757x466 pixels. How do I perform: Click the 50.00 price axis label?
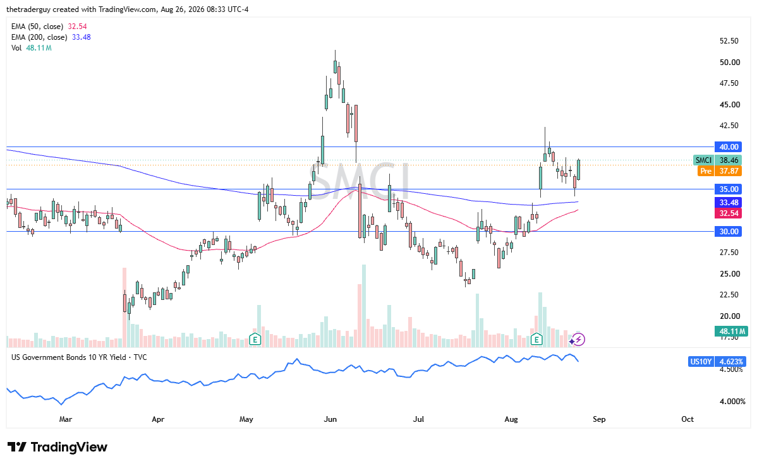729,63
